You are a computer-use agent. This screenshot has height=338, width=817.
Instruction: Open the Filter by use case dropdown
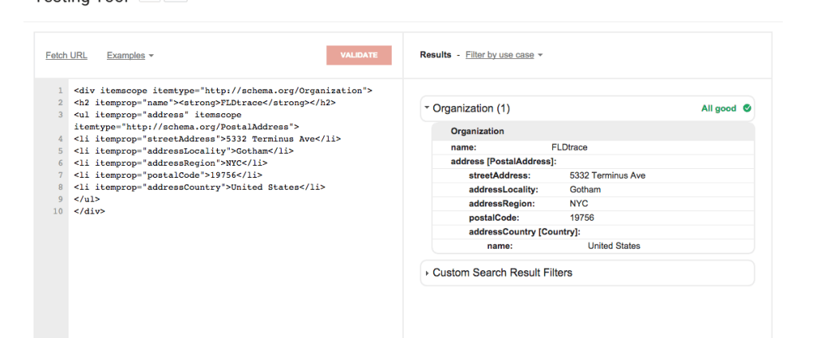pyautogui.click(x=504, y=55)
